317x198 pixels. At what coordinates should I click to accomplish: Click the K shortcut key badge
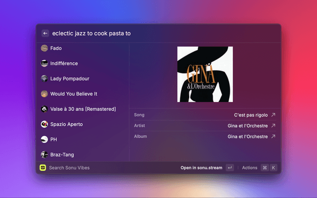[x=273, y=168]
